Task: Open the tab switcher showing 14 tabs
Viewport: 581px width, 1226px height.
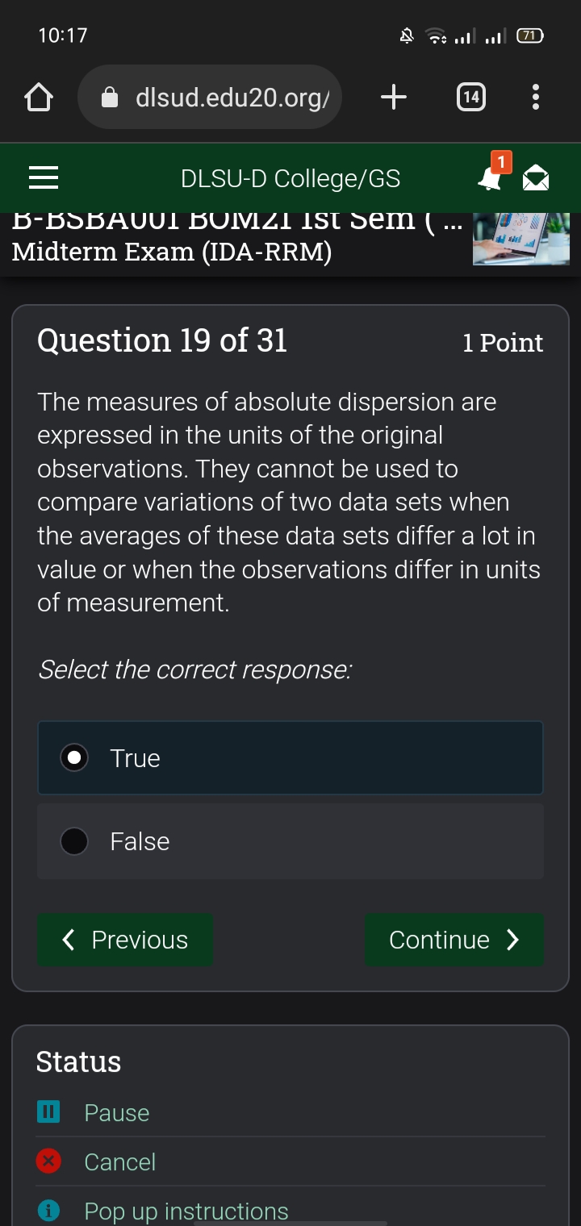Action: (470, 97)
